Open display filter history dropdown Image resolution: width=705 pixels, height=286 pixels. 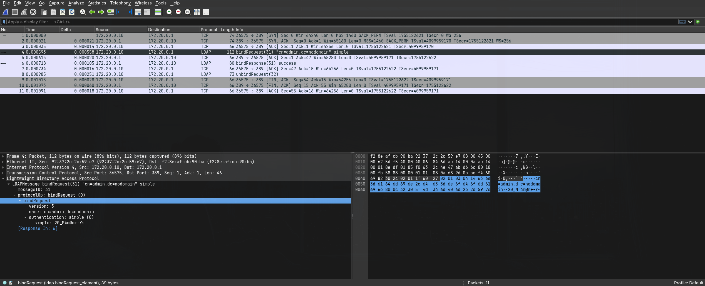click(690, 22)
